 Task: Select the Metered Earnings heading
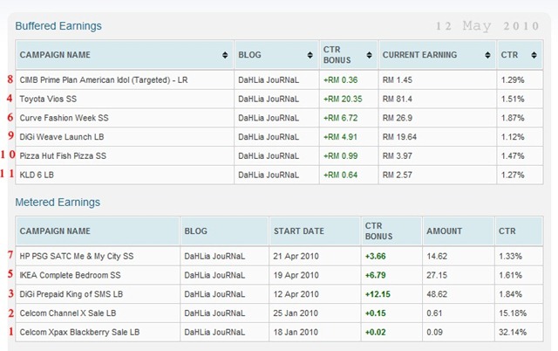coord(58,202)
